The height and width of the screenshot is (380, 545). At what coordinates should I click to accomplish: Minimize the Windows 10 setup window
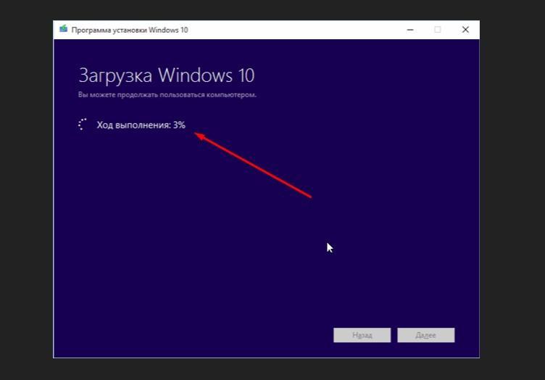click(410, 30)
